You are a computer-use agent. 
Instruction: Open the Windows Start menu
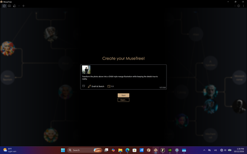click(x=63, y=150)
